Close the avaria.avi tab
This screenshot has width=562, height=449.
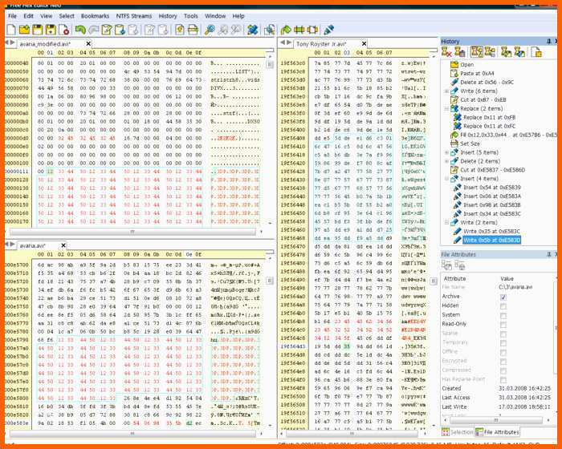[x=63, y=245]
